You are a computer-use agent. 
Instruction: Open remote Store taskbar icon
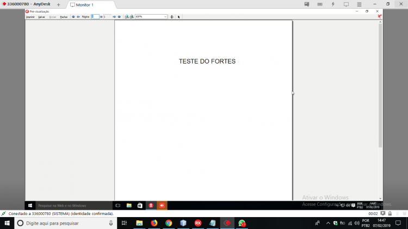click(140, 205)
